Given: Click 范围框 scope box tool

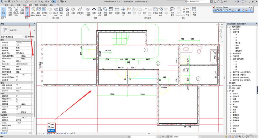Looking at the screenshot, I should point(123,12).
